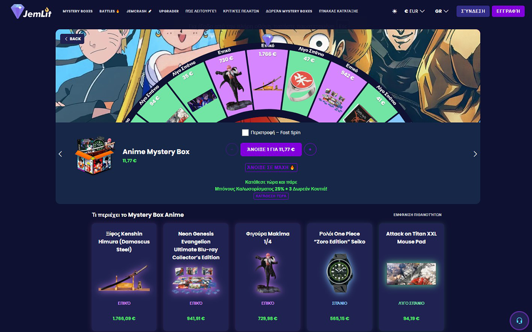Screen dimensions: 532x332
Task: Open the JemLit logo home link
Action: point(31,11)
